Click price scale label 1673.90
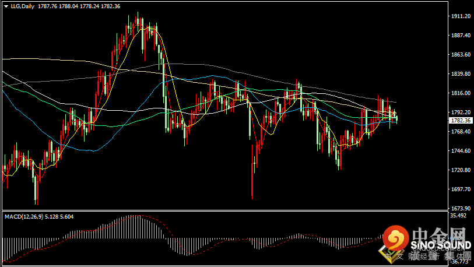This screenshot has width=474, height=267. click(461, 208)
